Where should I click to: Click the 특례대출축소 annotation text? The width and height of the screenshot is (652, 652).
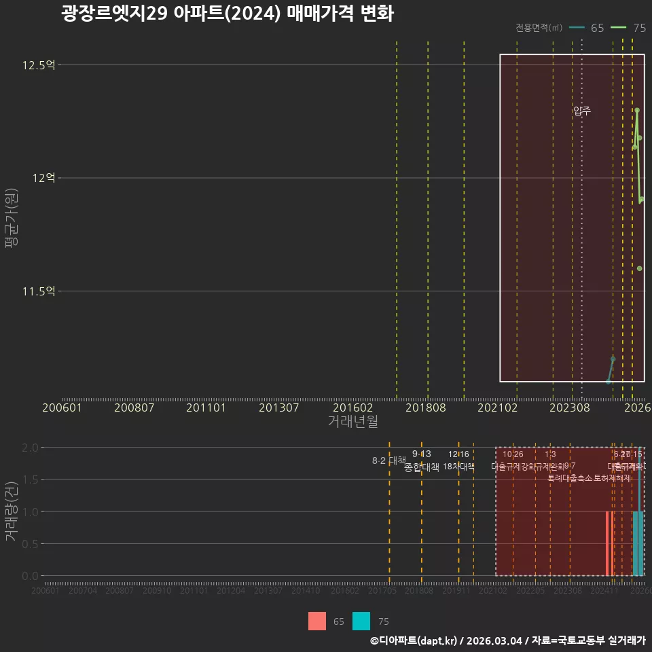click(570, 478)
